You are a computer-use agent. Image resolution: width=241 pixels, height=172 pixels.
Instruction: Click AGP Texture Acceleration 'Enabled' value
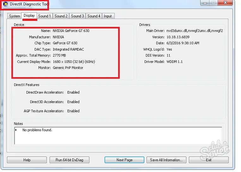74,111
